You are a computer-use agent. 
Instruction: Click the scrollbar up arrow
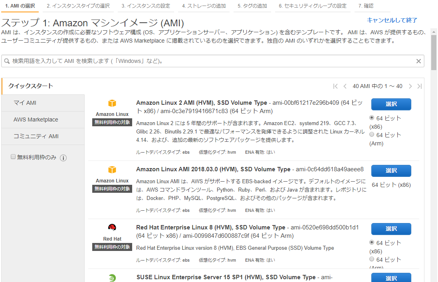coord(434,31)
